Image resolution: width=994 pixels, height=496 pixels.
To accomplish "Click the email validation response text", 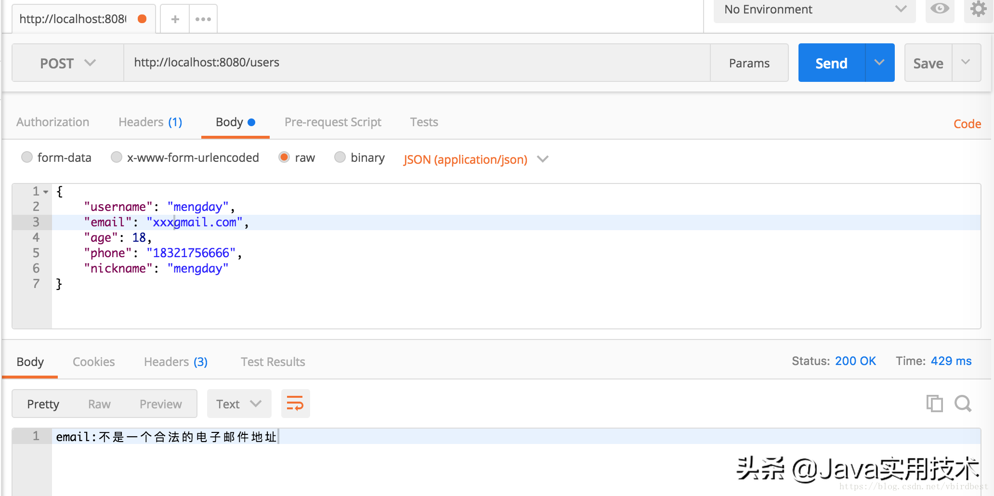I will tap(166, 437).
